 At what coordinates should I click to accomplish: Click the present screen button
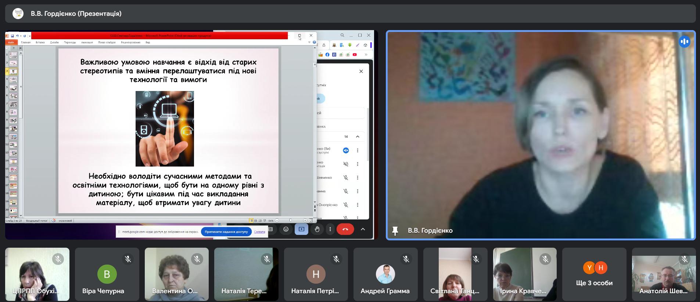(301, 229)
